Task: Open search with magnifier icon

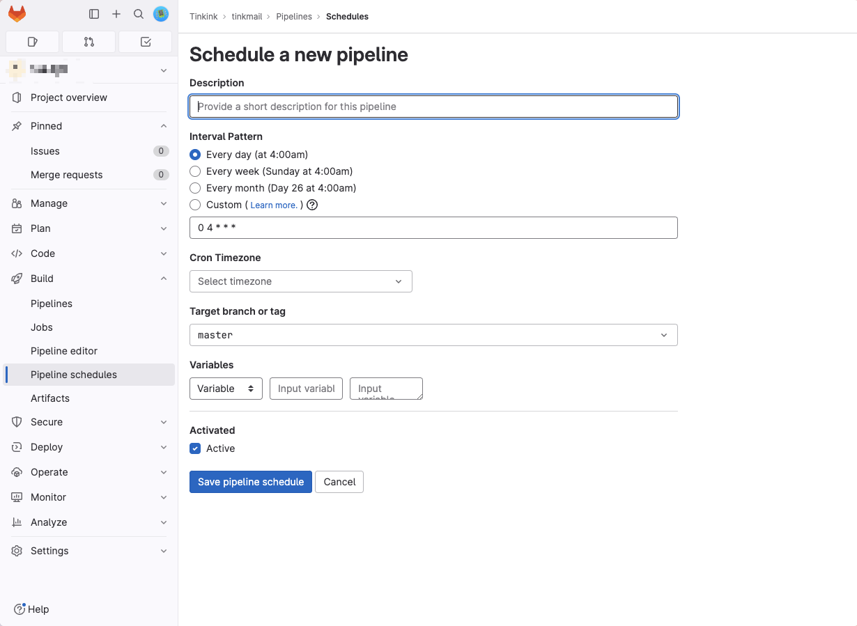Action: coord(139,14)
